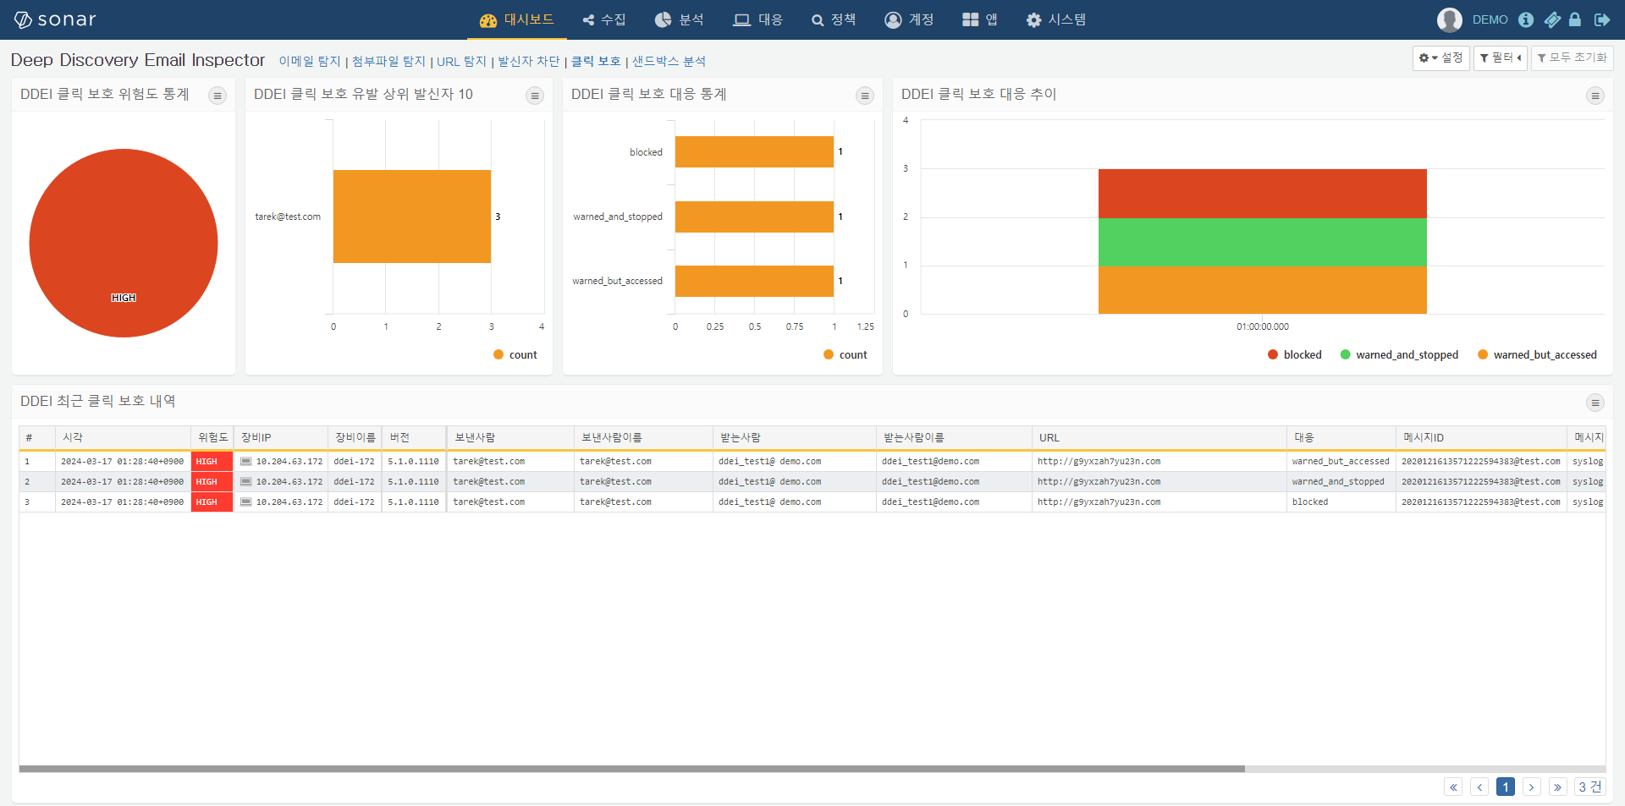Click device icon in row 2
Screen dimensions: 1625x806
point(245,482)
